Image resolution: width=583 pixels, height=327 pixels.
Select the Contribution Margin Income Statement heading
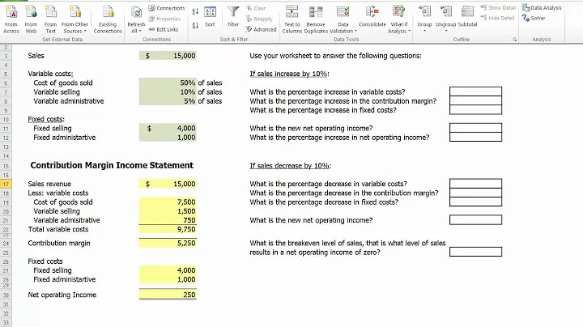(x=112, y=165)
